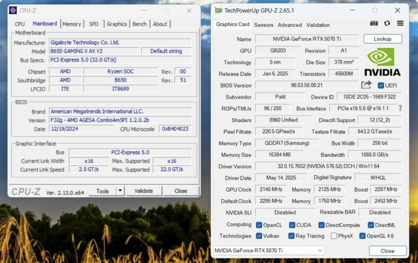Image resolution: width=418 pixels, height=263 pixels.
Task: Toggle the CUDA checkbox
Action: pos(292,225)
